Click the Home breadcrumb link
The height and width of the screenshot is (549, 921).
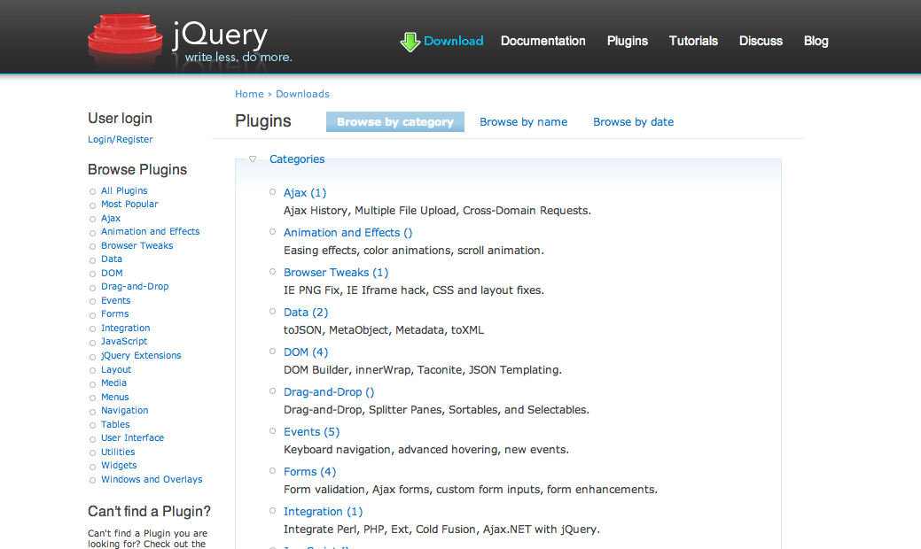(x=249, y=94)
